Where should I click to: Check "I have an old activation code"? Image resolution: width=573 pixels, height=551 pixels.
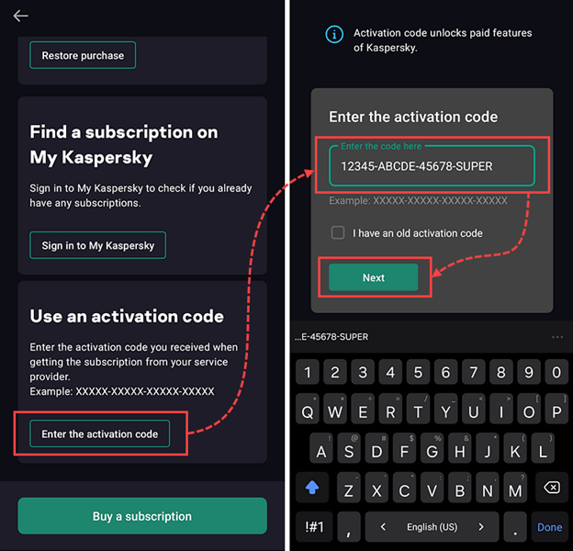(x=338, y=232)
